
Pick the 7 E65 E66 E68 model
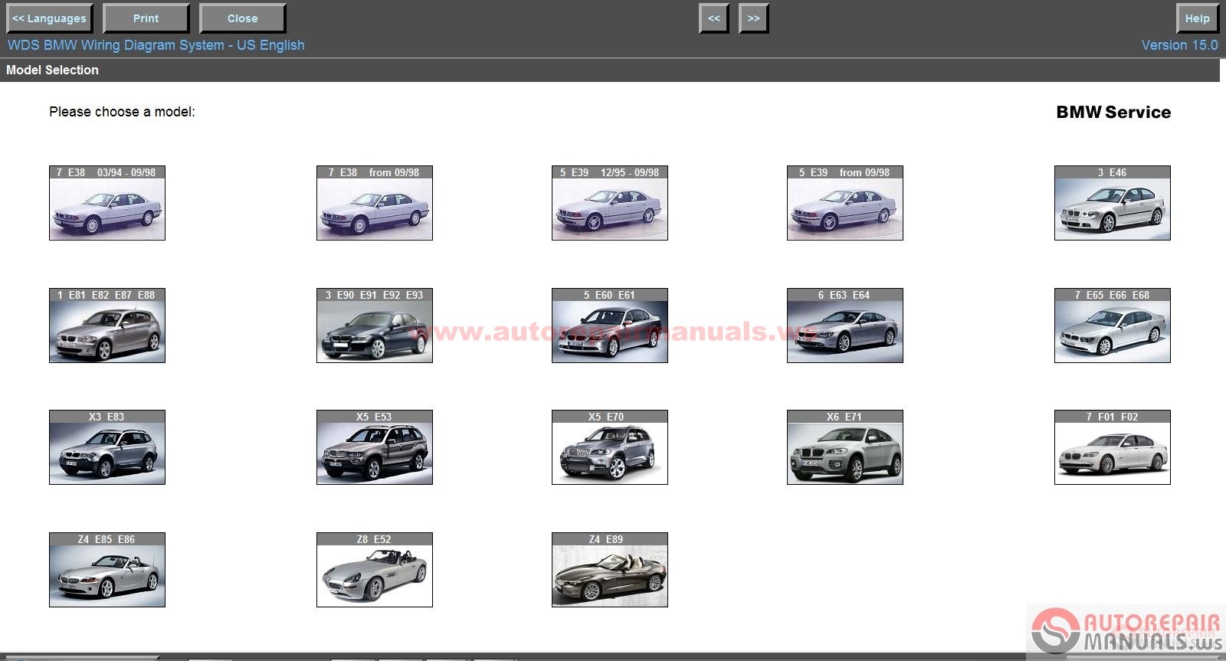(x=1113, y=326)
